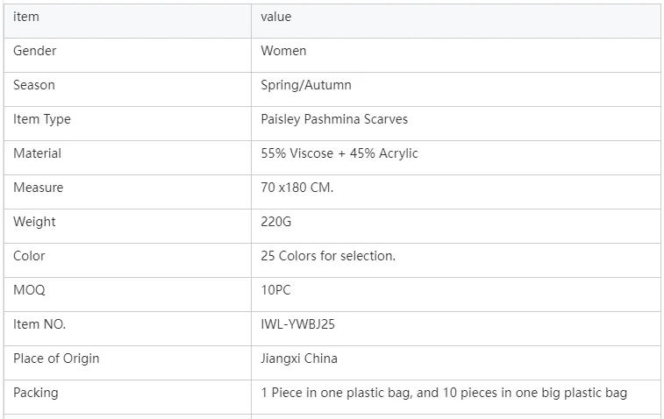Click 'Paisley Pashmina Scarves' text
Viewport: 664px width, 419px height.
pyautogui.click(x=334, y=119)
